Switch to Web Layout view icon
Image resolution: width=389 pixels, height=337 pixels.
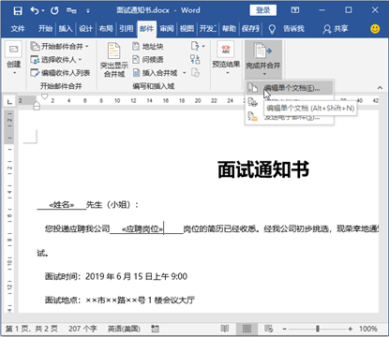(x=269, y=329)
